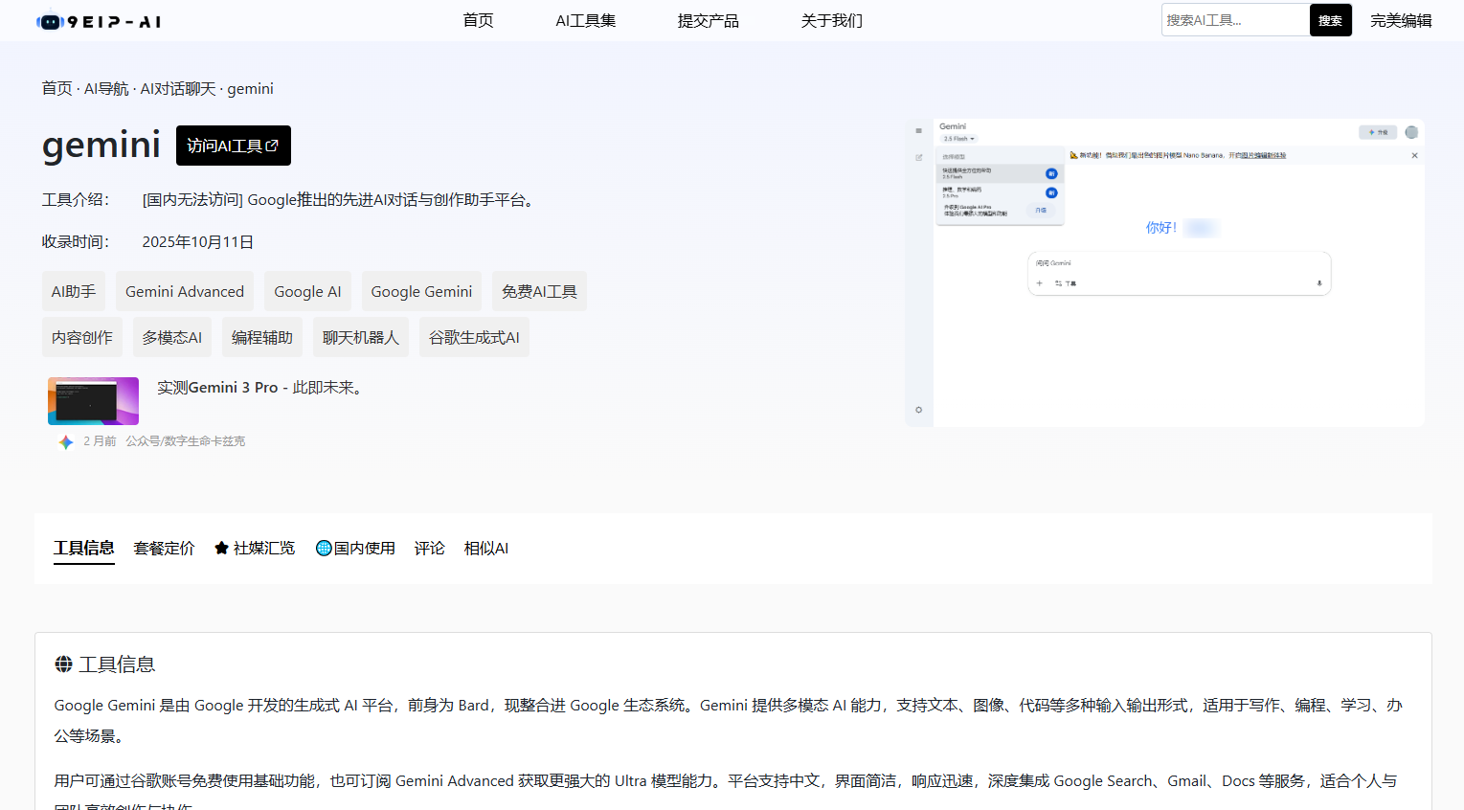1464x810 pixels.
Task: Open the AI工具集 menu item
Action: pos(585,20)
